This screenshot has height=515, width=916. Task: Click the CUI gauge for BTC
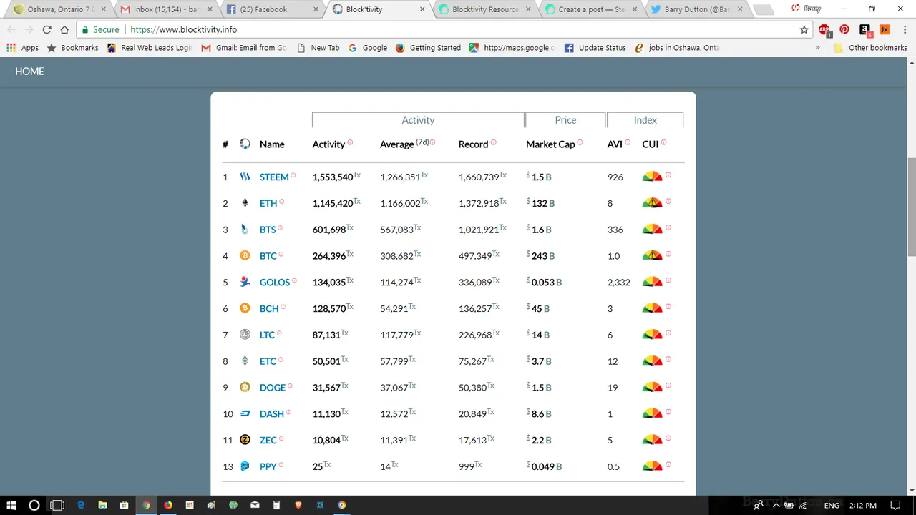click(652, 255)
